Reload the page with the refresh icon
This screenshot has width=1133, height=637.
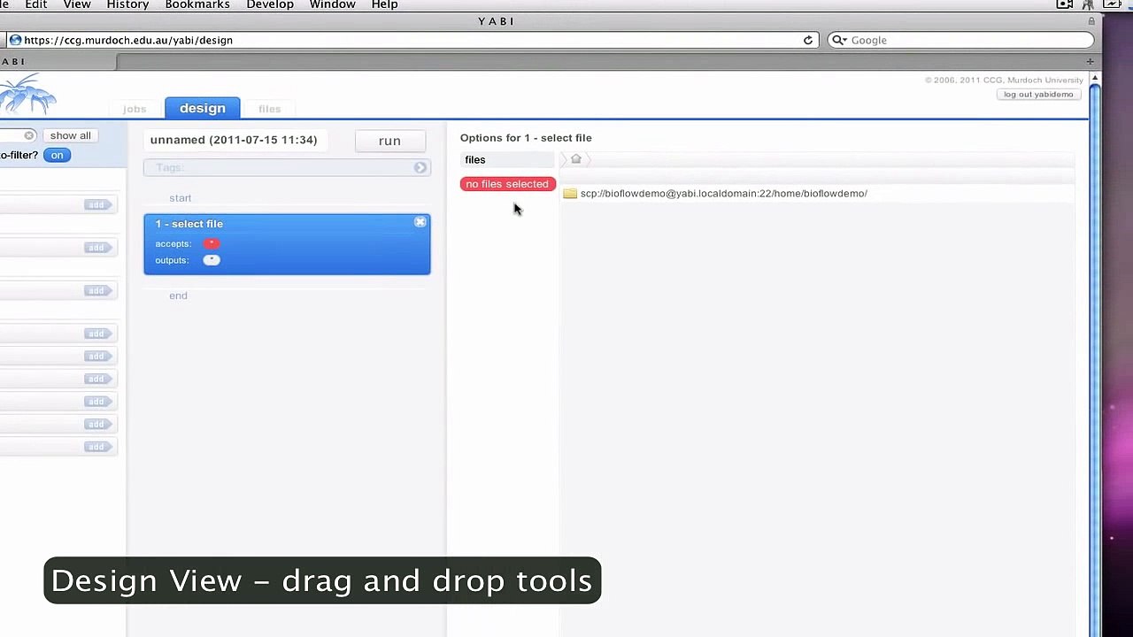[807, 40]
